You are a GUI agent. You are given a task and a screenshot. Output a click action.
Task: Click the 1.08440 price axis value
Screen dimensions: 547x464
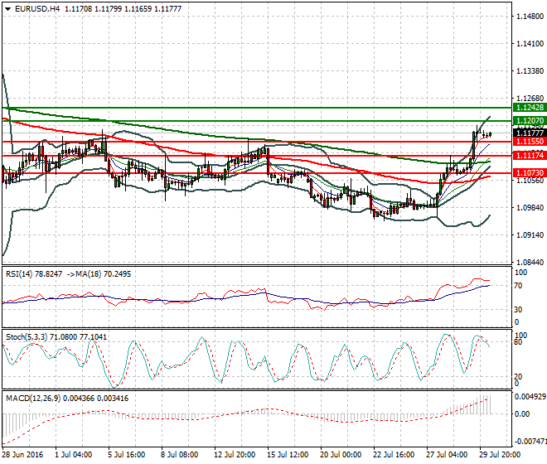pos(530,263)
